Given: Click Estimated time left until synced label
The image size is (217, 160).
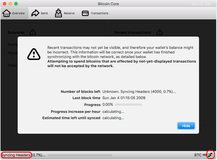Looking at the screenshot, I should [71, 118].
